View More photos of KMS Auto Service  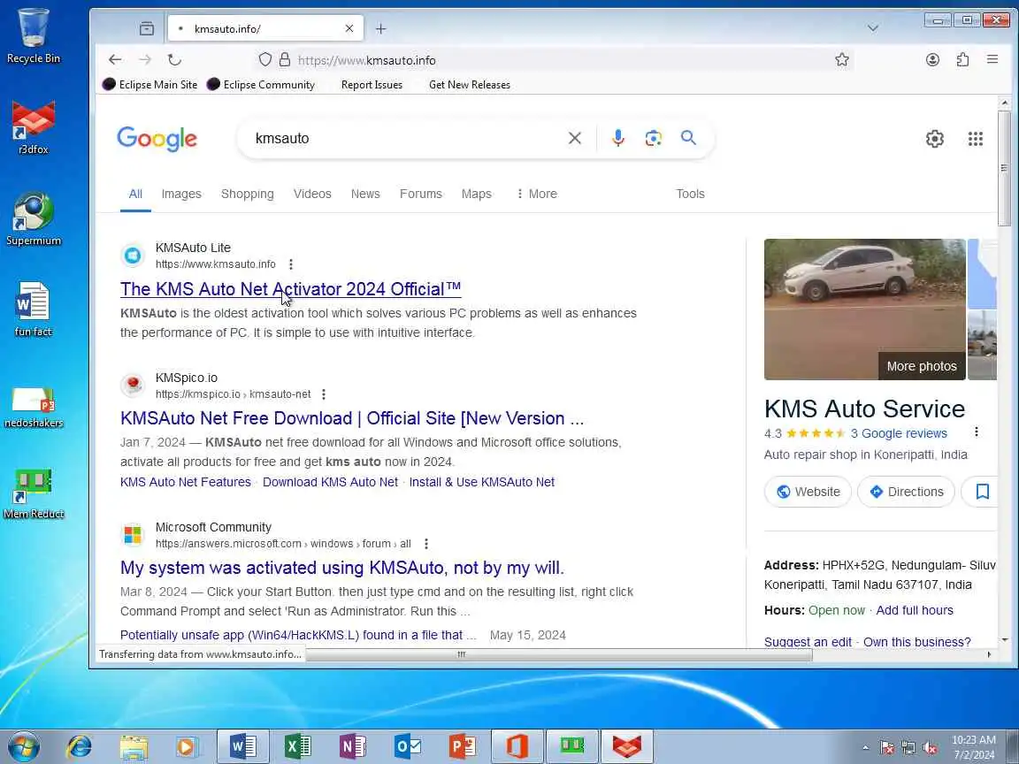(x=922, y=366)
